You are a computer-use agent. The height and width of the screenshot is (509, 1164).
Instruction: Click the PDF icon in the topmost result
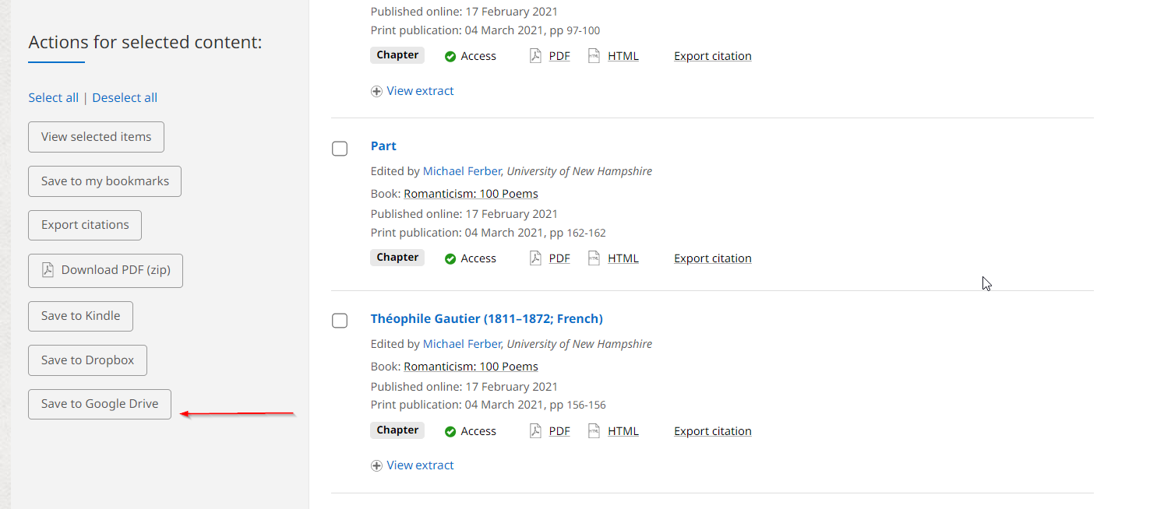pyautogui.click(x=535, y=56)
